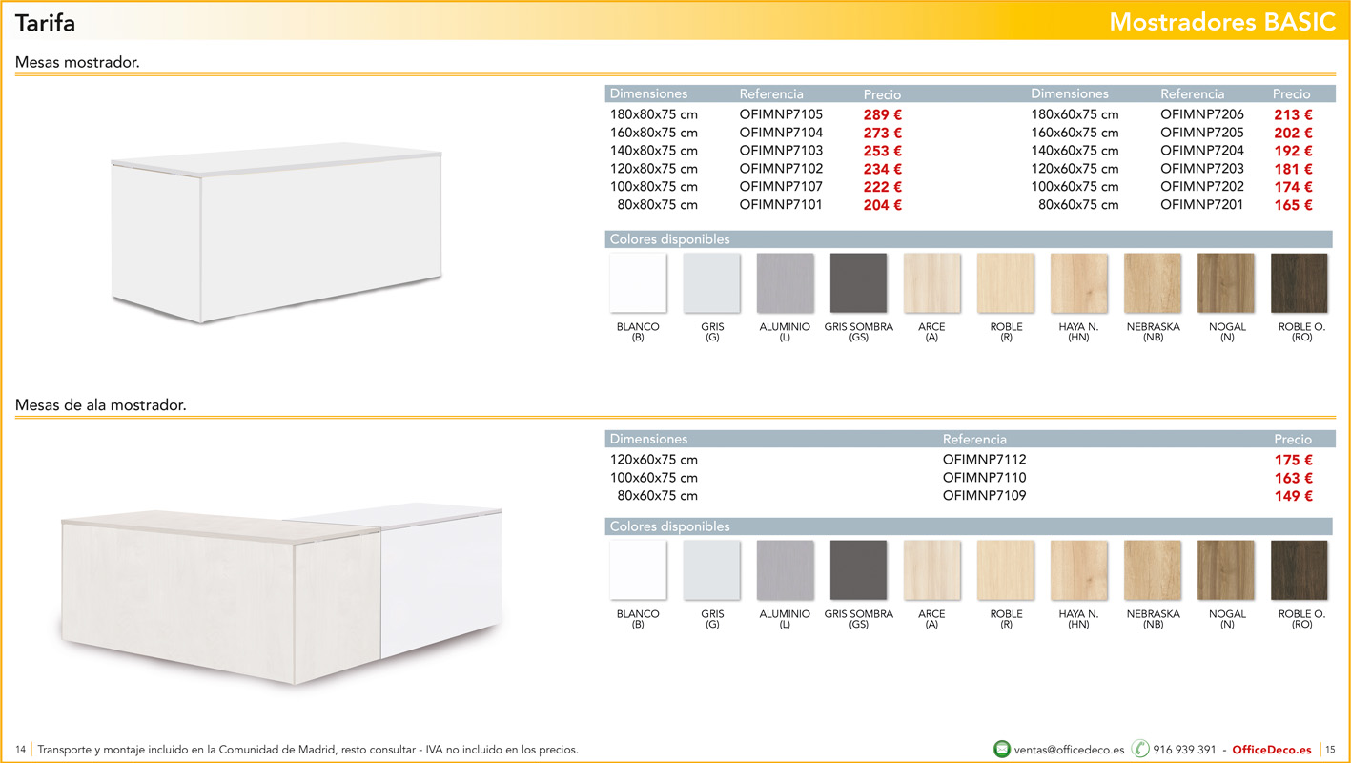Click the 213 € price
The width and height of the screenshot is (1351, 763).
(1294, 115)
